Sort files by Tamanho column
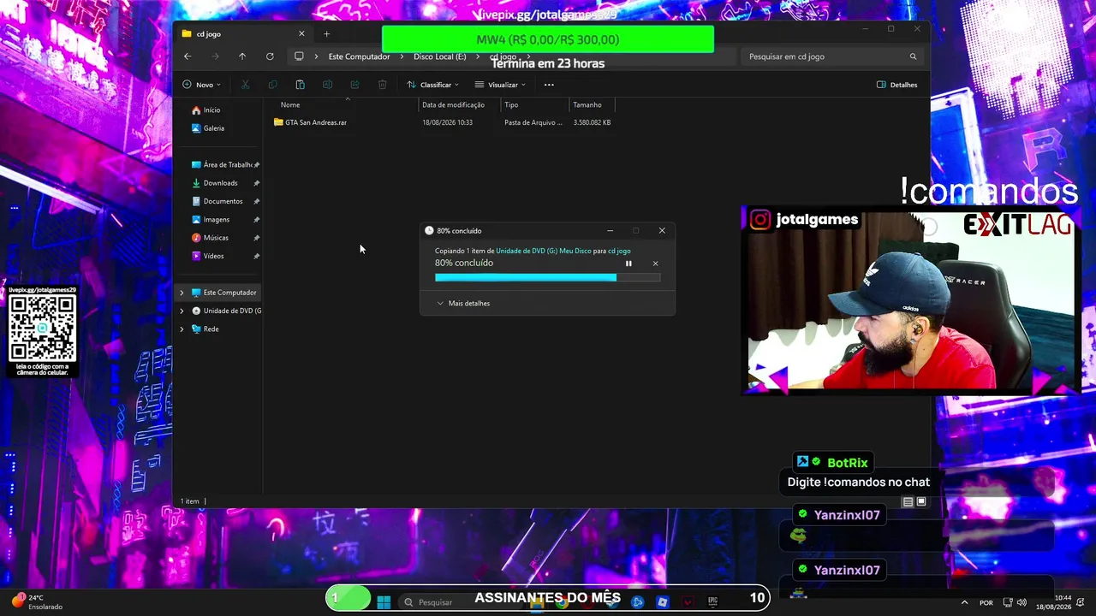Viewport: 1096px width, 616px height. [x=587, y=105]
